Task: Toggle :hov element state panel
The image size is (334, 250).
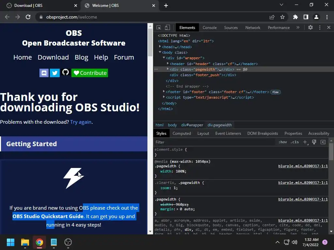Action: pyautogui.click(x=283, y=142)
